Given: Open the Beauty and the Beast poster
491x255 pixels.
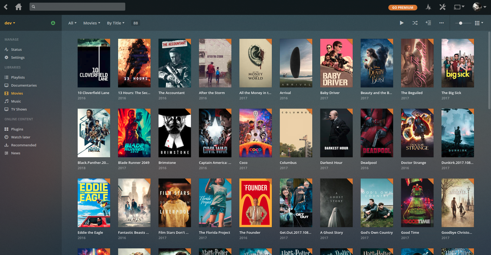Looking at the screenshot, I should pos(377,63).
